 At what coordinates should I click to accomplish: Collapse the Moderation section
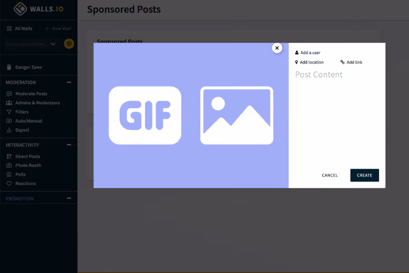[69, 82]
